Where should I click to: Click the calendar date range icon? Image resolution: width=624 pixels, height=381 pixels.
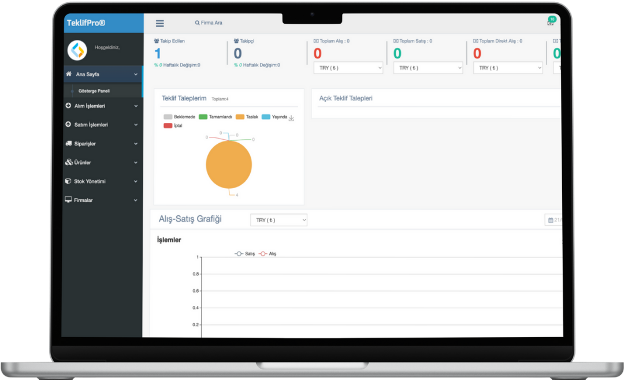coord(551,220)
